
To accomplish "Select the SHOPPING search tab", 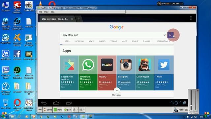I will tap(79, 41).
